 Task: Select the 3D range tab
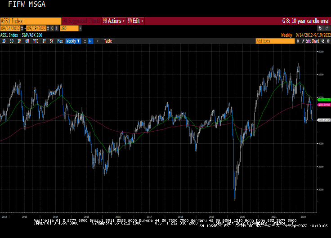11,41
